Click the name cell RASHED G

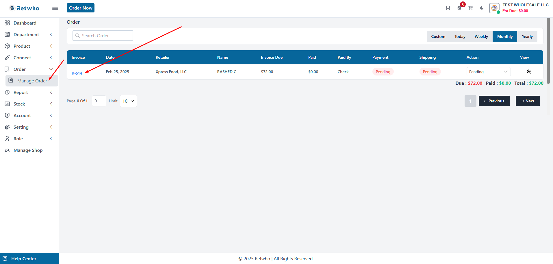tap(227, 72)
